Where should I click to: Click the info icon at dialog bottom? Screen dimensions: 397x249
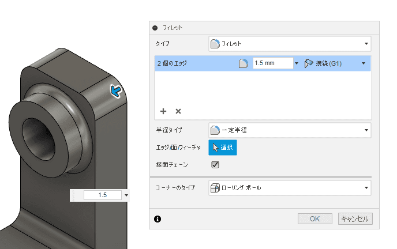pos(158,219)
